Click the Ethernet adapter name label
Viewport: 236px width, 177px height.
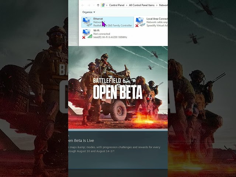point(98,19)
